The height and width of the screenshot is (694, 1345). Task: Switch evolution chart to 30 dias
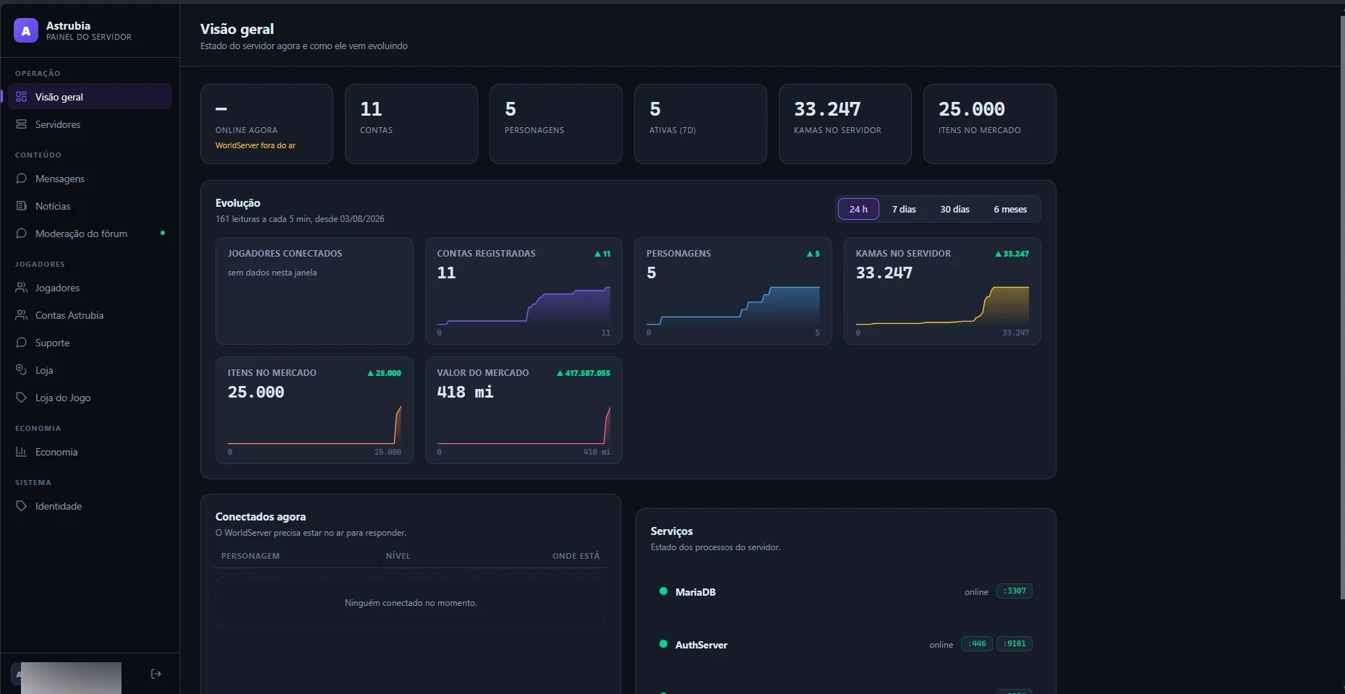tap(955, 209)
